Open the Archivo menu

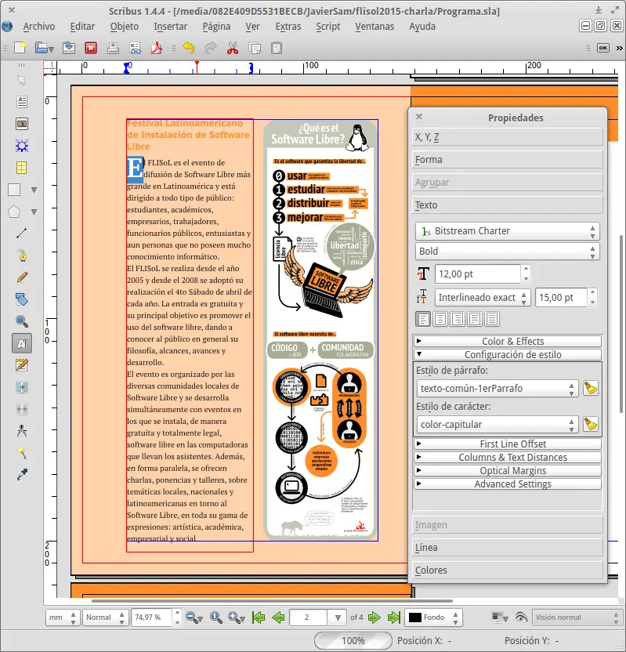pos(38,26)
